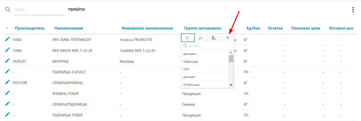Click the Плановая цена column header
The height and width of the screenshot is (121, 361).
point(306,28)
